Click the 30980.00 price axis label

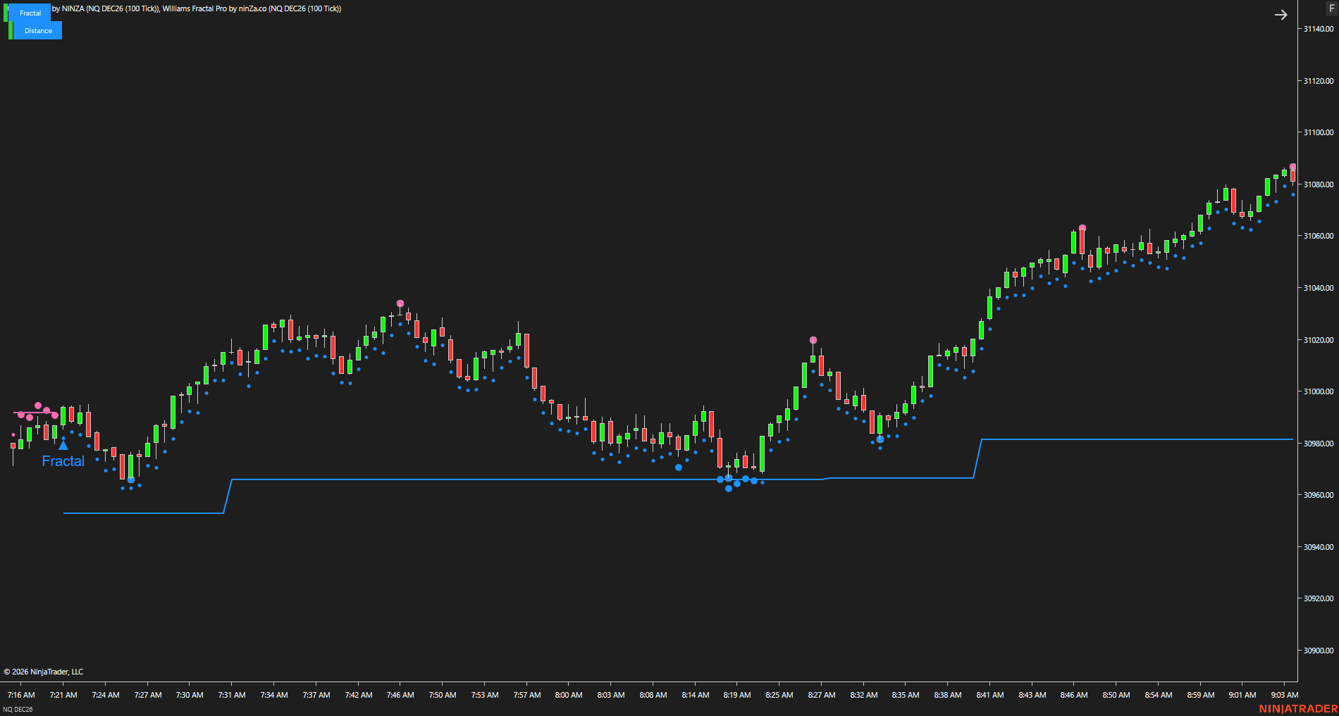point(1318,444)
